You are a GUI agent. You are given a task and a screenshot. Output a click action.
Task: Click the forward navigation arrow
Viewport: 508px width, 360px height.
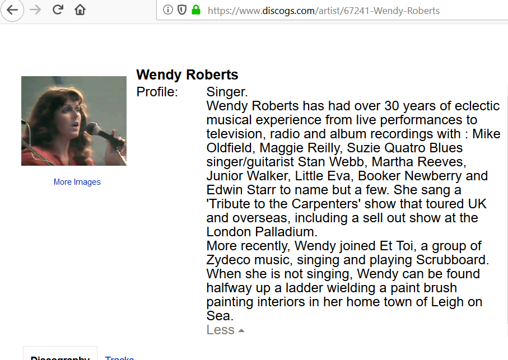coord(35,10)
